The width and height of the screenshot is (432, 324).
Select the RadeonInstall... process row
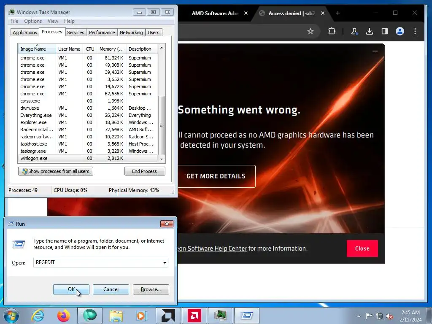click(x=88, y=130)
